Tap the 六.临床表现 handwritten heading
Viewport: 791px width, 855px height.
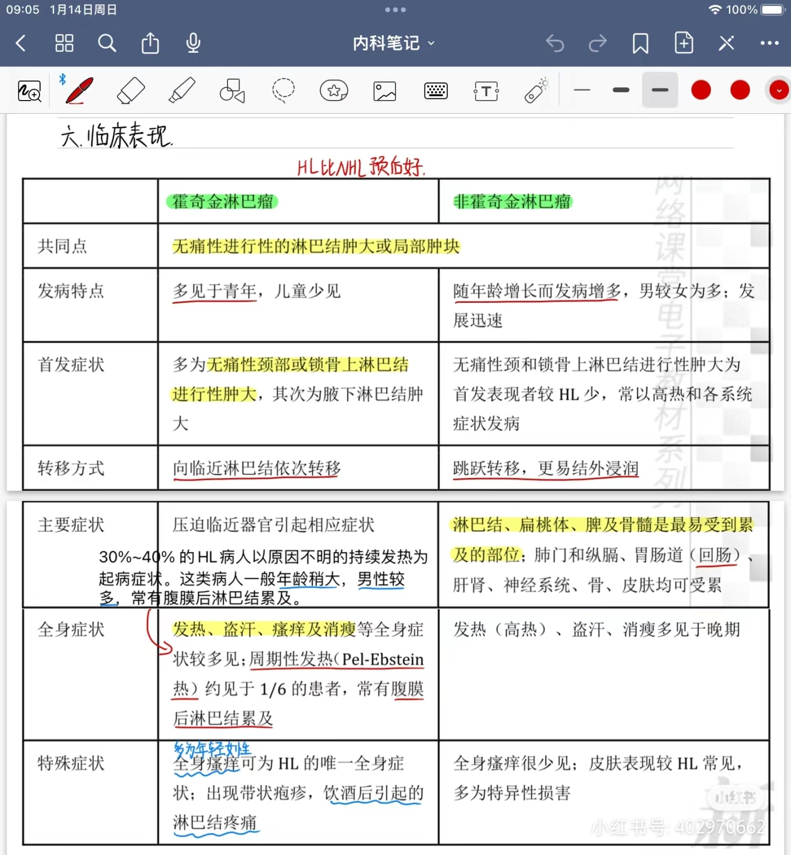pyautogui.click(x=116, y=136)
